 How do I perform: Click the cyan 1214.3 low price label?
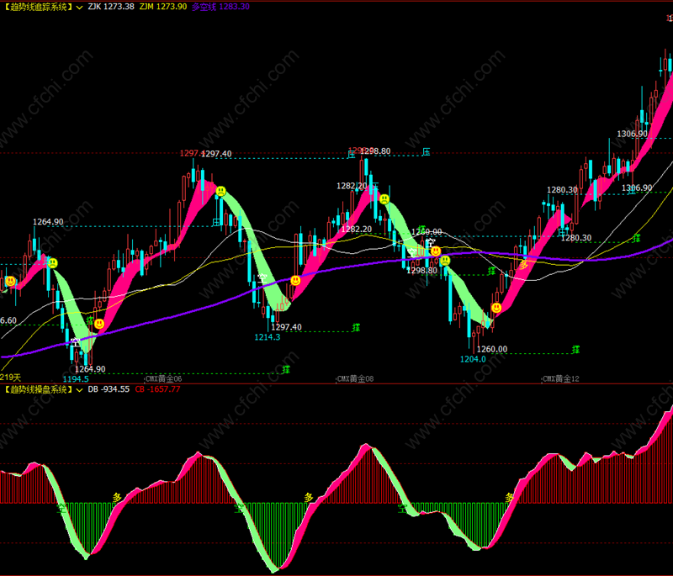(x=267, y=337)
